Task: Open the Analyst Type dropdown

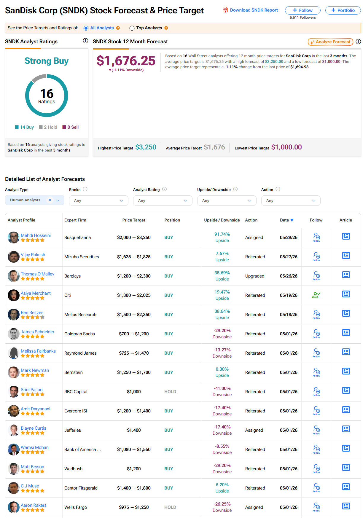Action: (35, 200)
